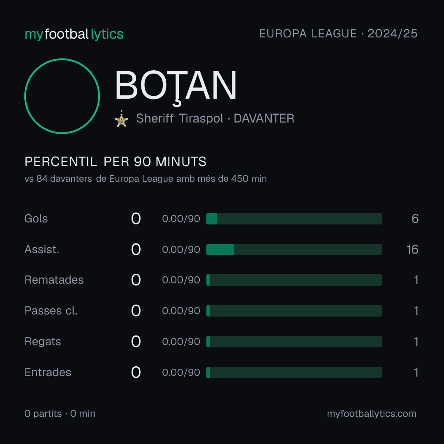Select the Gols stat label
Screen dimensions: 444x444
click(x=36, y=219)
